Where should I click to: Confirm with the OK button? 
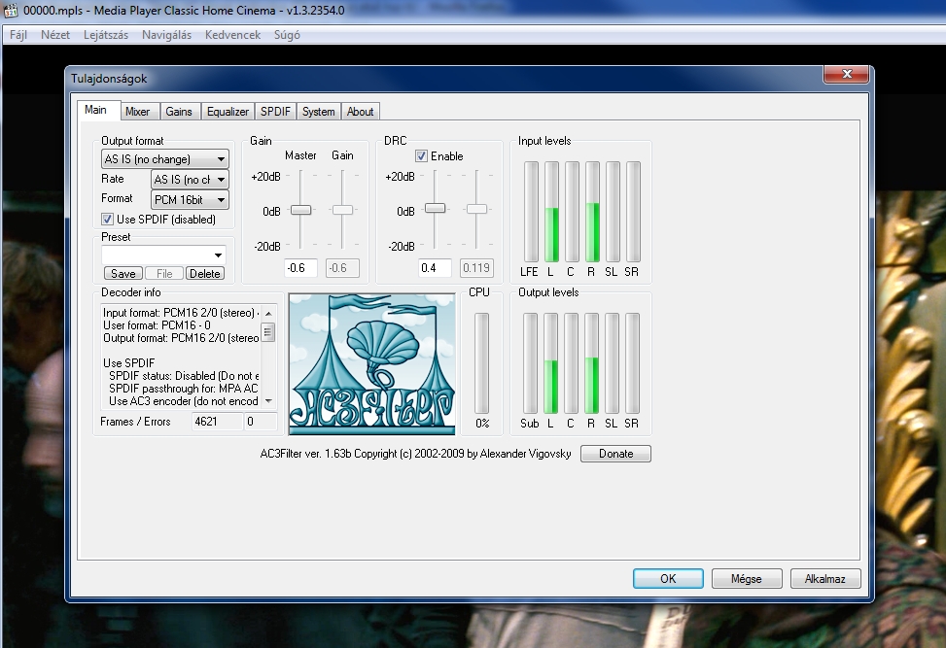coord(668,579)
